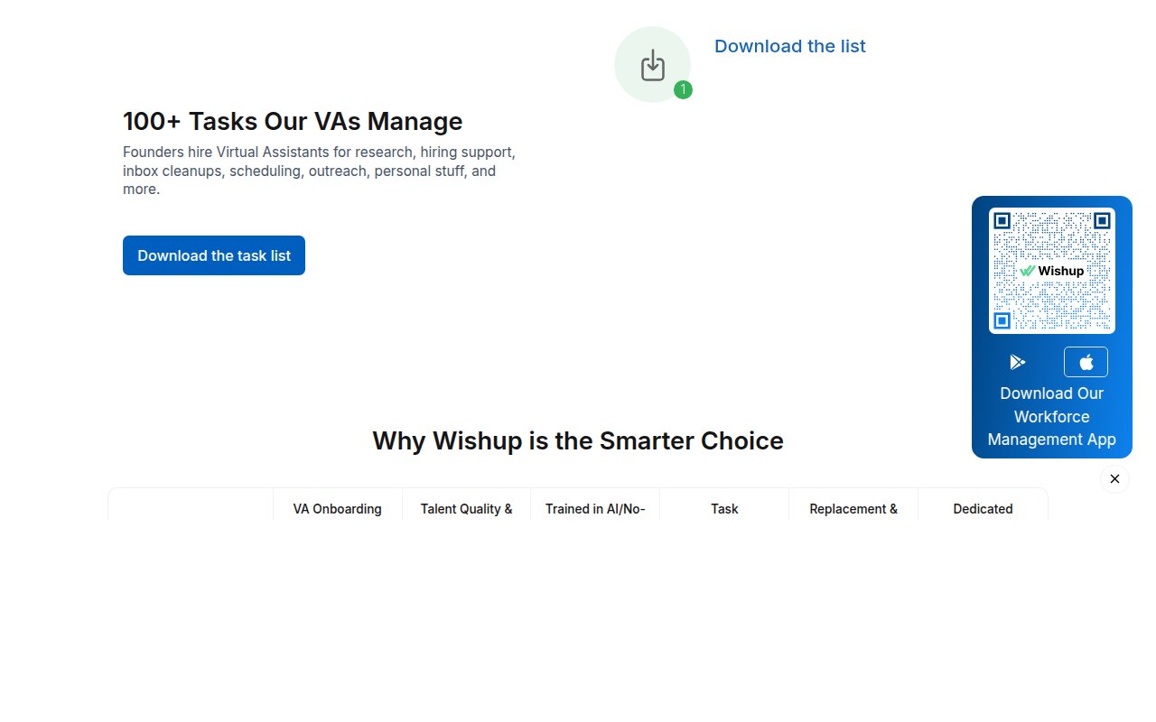Select the VA Onboarding column header
The width and height of the screenshot is (1156, 722).
click(x=336, y=508)
